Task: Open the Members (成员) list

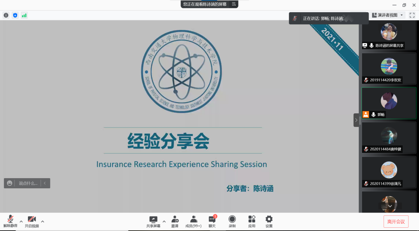Action: click(x=194, y=221)
